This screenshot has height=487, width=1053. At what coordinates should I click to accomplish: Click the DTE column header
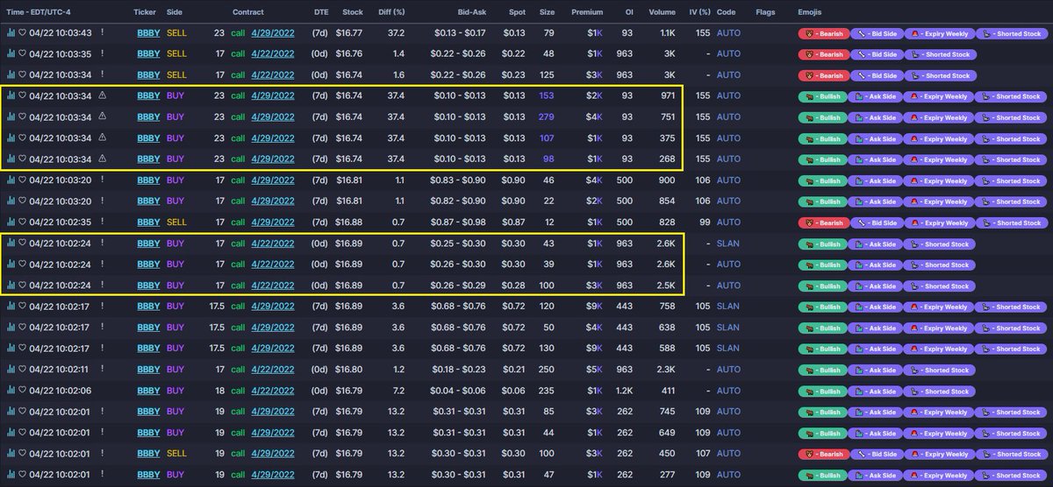click(322, 12)
